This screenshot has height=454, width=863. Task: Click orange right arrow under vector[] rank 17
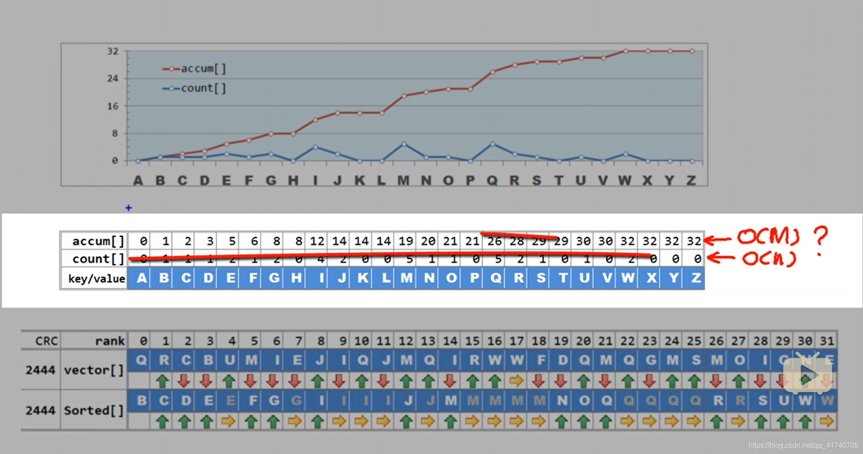pyautogui.click(x=516, y=381)
